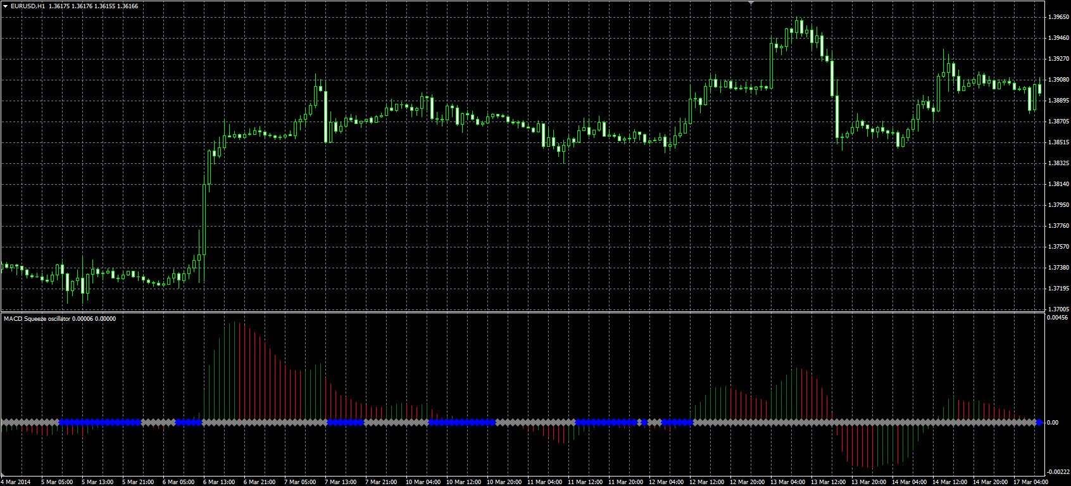Click the 5 Mar 21:00 time label
Image resolution: width=1071 pixels, height=486 pixels.
pos(138,482)
